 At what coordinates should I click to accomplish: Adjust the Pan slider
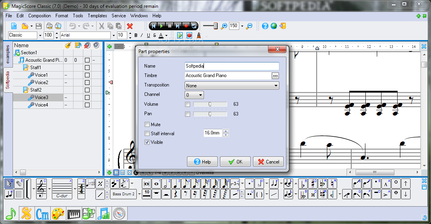point(210,114)
